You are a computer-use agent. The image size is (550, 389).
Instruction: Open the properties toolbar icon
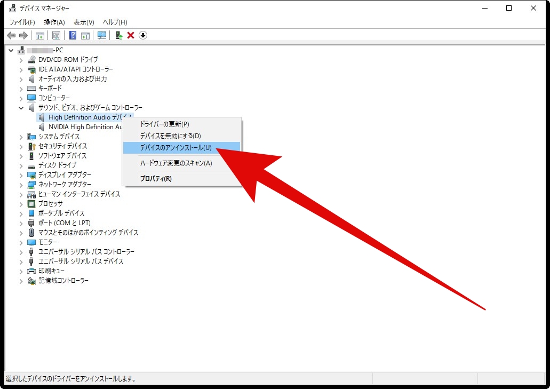[x=56, y=35]
